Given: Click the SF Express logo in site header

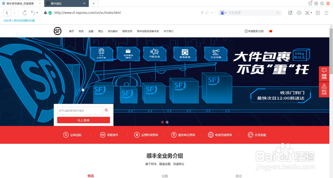Looking at the screenshot, I should point(58,31).
